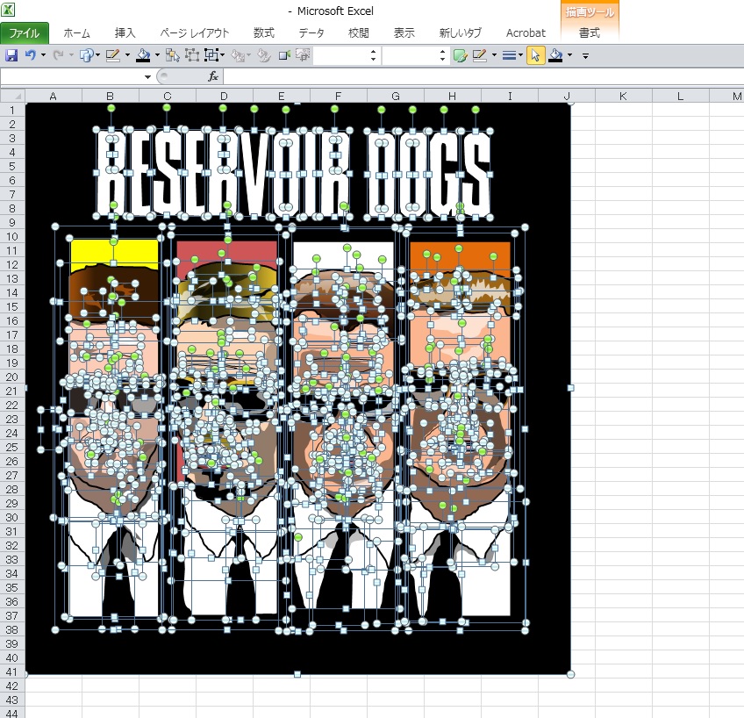744x718 pixels.
Task: Click the width field spinner arrows
Action: click(443, 55)
